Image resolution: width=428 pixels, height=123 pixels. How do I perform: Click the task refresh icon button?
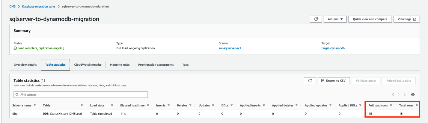click(x=316, y=19)
